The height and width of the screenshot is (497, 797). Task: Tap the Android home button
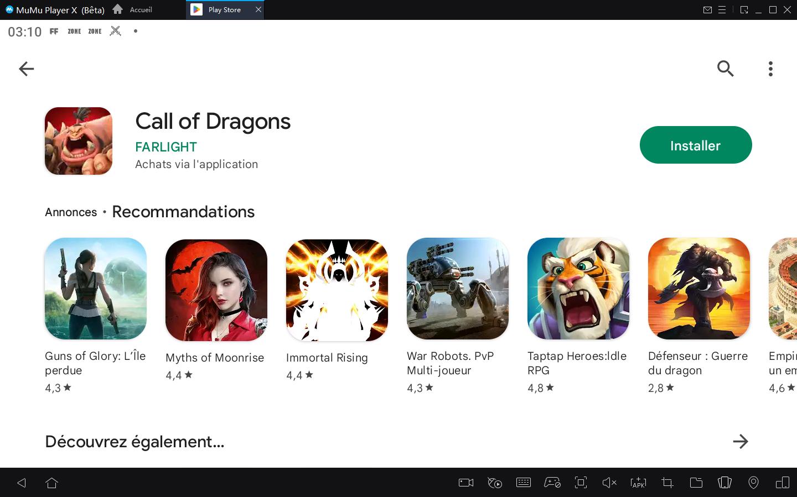pos(52,483)
